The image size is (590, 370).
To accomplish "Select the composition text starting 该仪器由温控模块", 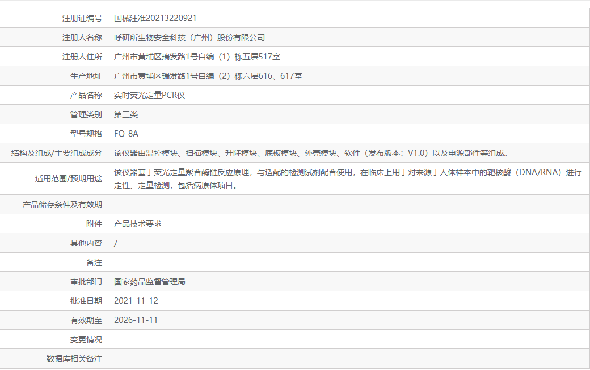I will pos(312,153).
